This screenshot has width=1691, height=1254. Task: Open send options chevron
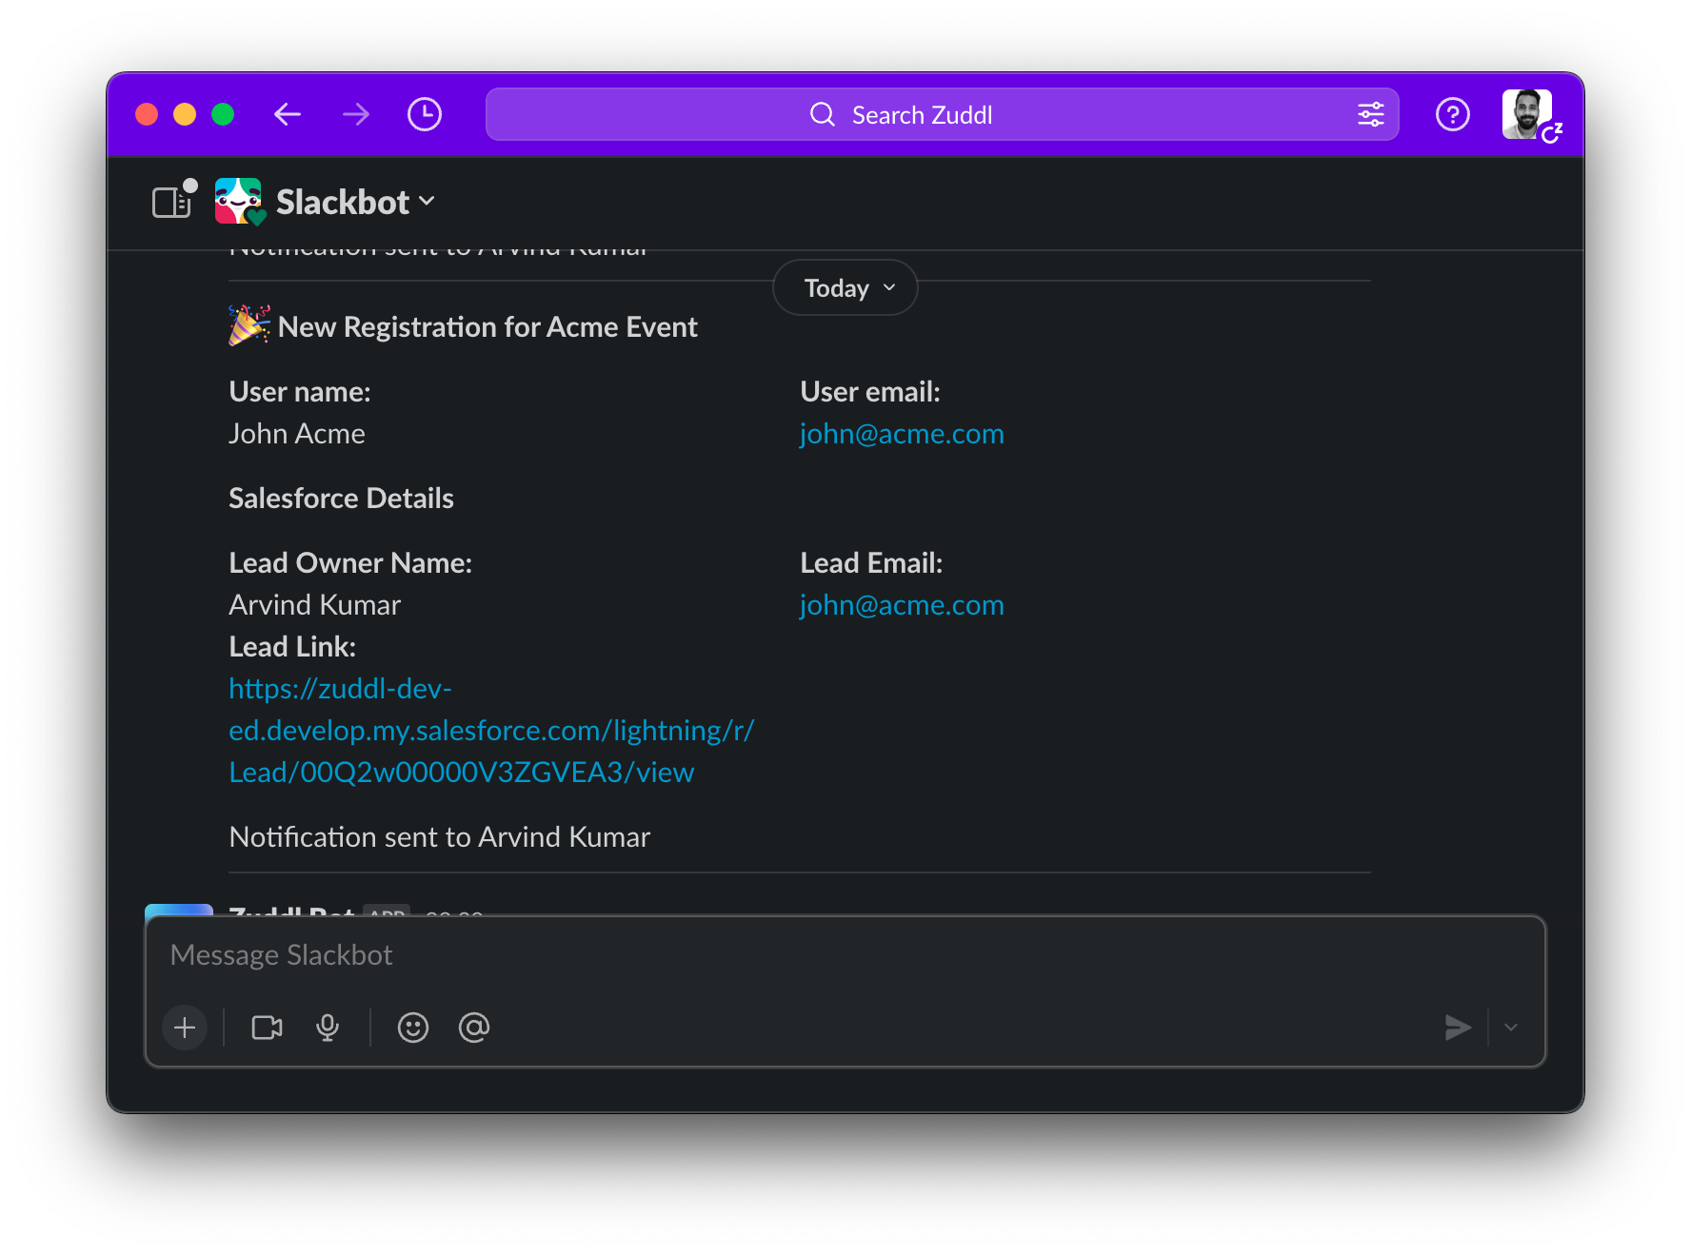pyautogui.click(x=1511, y=1028)
